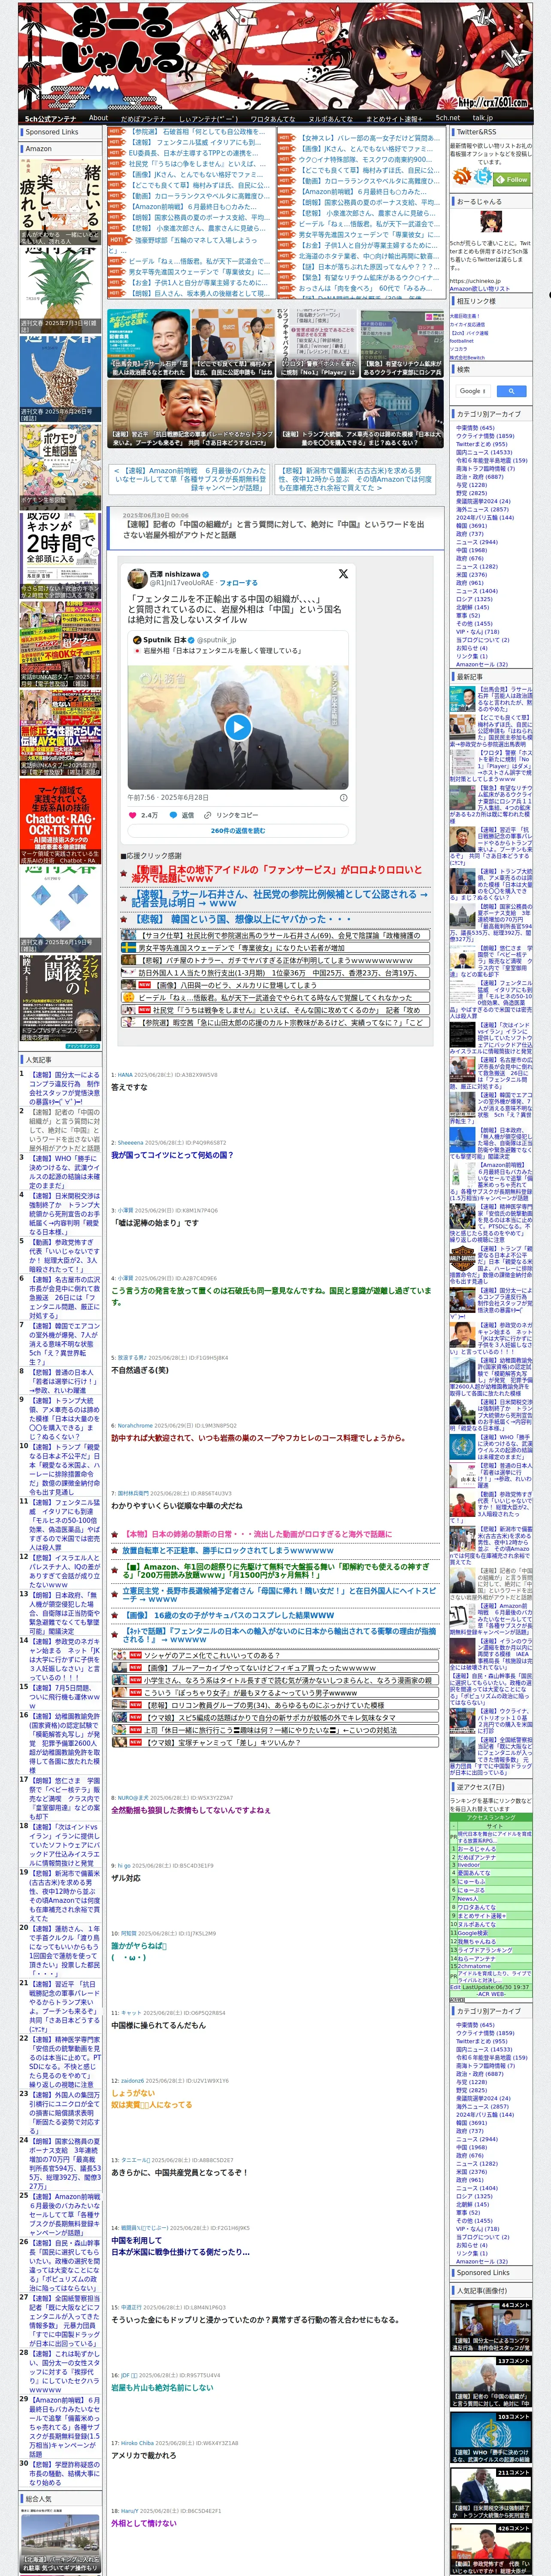The height and width of the screenshot is (2576, 551).
Task: Click the green Follow button
Action: click(x=513, y=180)
